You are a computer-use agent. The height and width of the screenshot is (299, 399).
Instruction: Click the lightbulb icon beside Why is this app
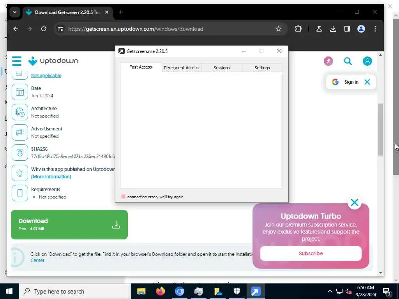[x=20, y=173]
